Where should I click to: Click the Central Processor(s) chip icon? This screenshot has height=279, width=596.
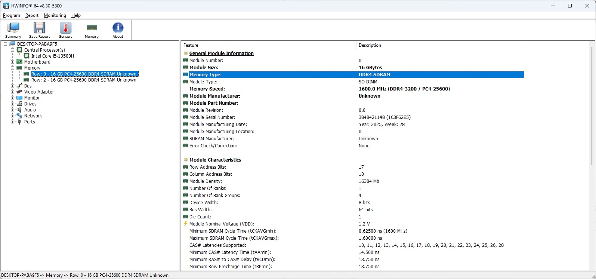click(20, 50)
